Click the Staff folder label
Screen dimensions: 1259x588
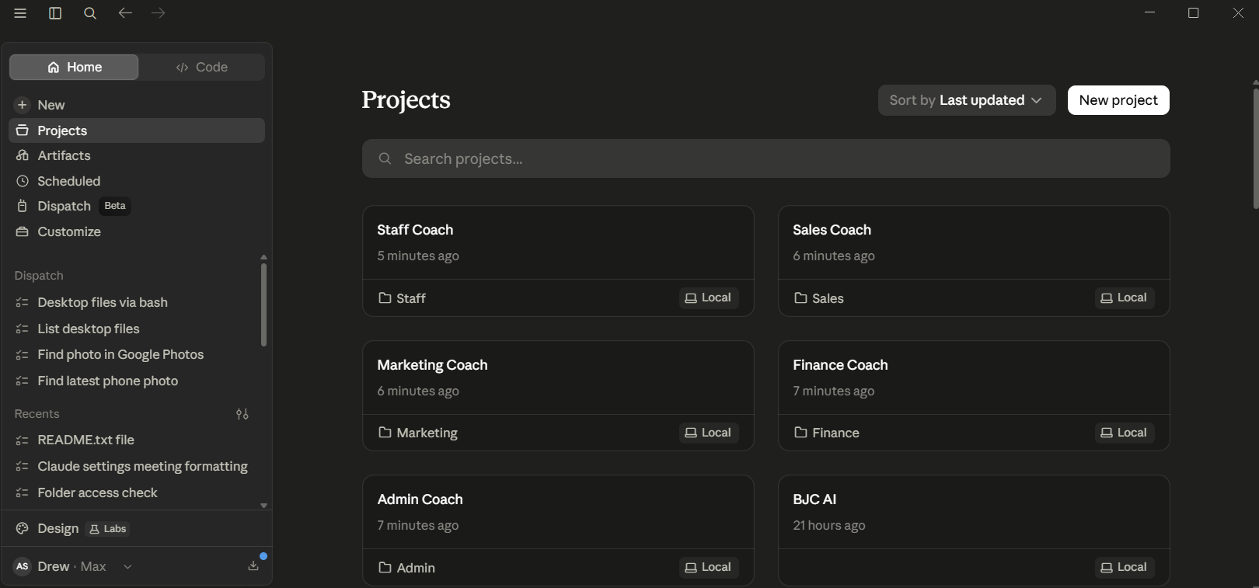tap(402, 298)
